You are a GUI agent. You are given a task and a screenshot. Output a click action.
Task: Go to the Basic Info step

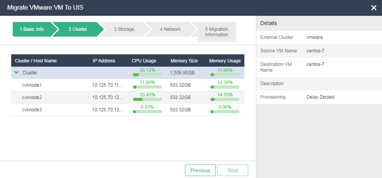pos(32,29)
